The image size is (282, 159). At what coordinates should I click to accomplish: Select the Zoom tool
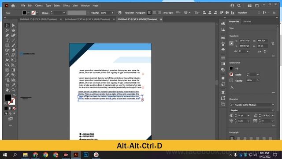click(x=14, y=90)
